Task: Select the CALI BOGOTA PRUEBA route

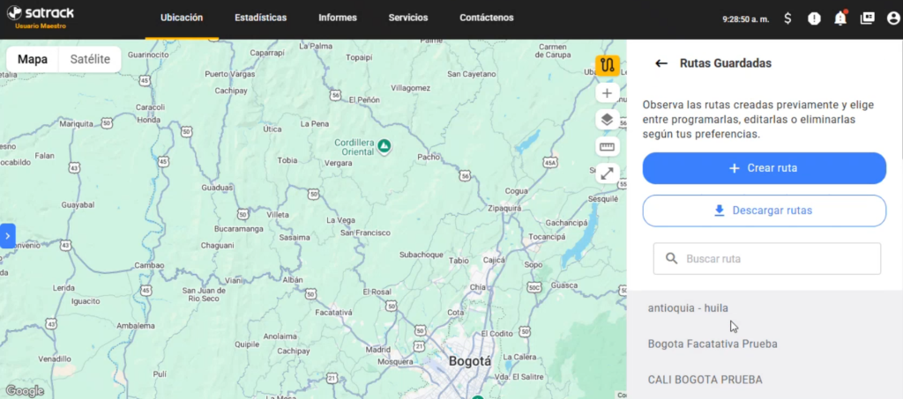Action: tap(765, 380)
